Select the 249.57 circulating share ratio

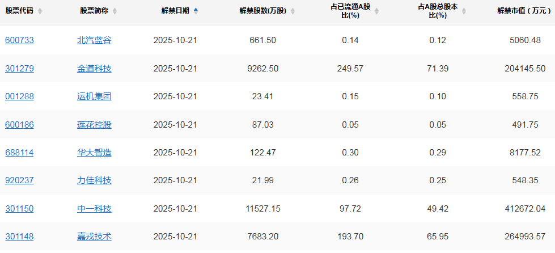pyautogui.click(x=350, y=69)
